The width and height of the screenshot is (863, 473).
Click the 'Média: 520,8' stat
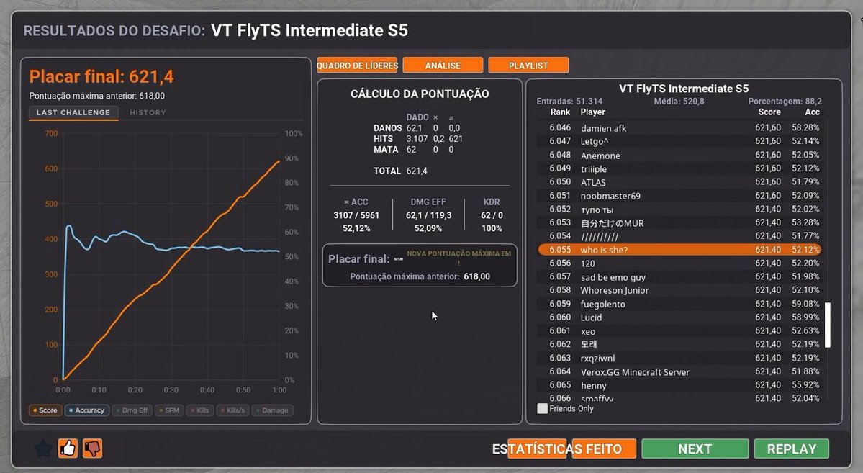pyautogui.click(x=679, y=102)
